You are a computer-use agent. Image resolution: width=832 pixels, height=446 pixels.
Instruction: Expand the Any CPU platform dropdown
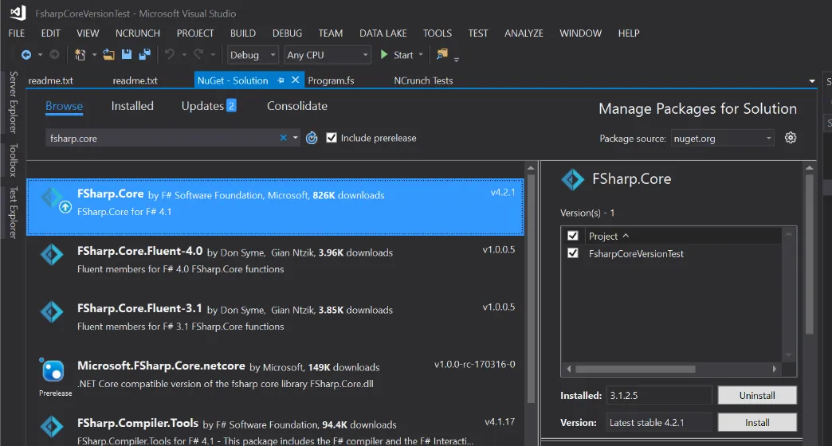[x=328, y=55]
